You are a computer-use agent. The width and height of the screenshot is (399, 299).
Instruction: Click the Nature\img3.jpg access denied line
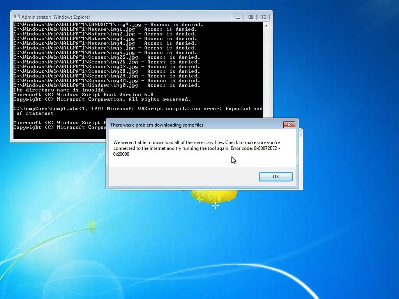point(105,39)
